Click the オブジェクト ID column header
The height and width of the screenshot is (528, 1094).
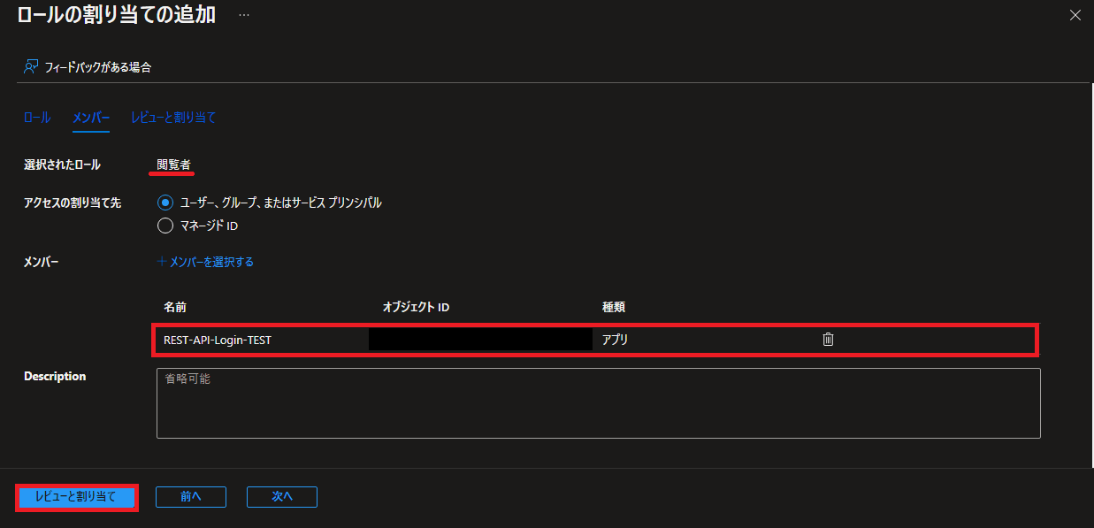[417, 307]
